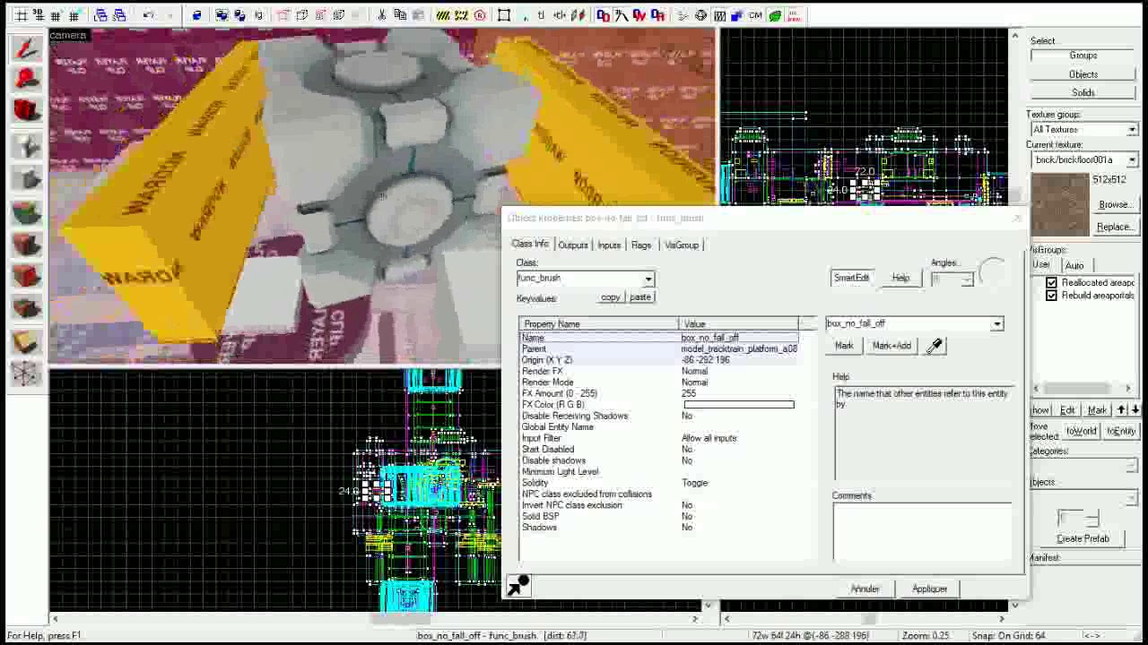Click the Create Prefab button

click(1083, 538)
